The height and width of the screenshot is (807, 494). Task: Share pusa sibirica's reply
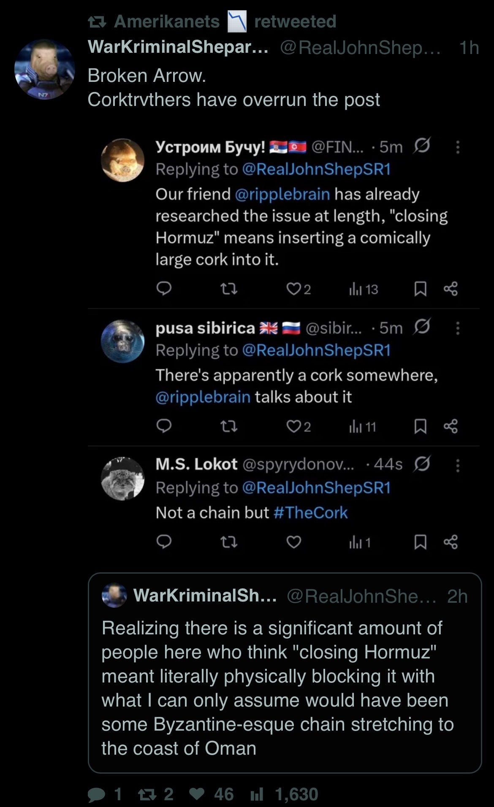coord(451,427)
